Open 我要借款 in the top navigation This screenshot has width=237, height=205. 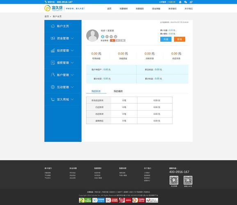pyautogui.click(x=140, y=9)
